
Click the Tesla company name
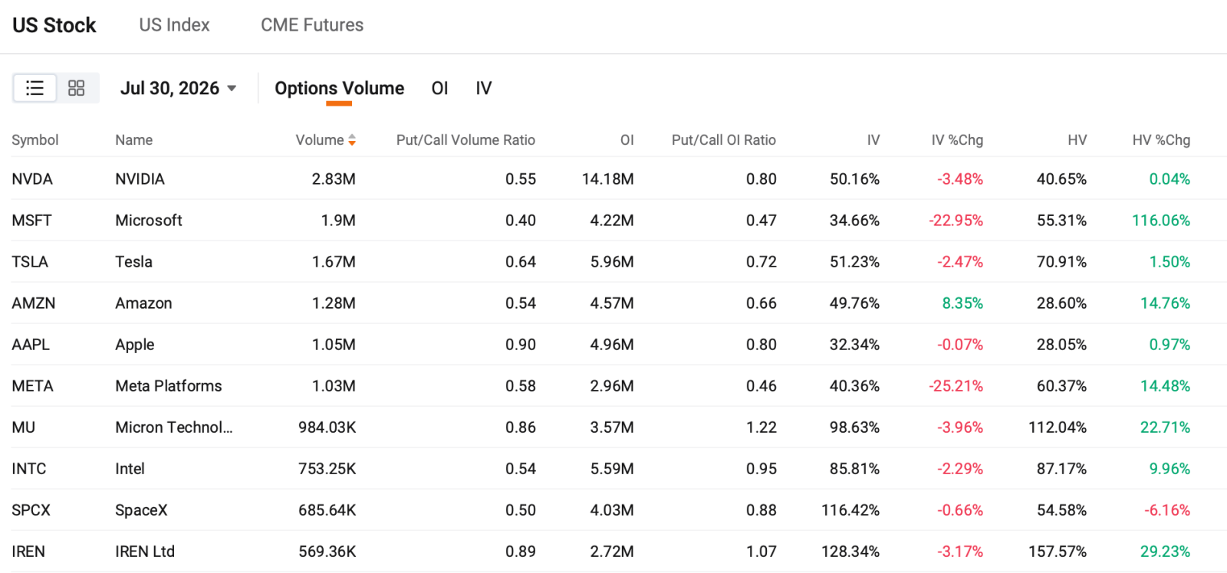click(133, 262)
